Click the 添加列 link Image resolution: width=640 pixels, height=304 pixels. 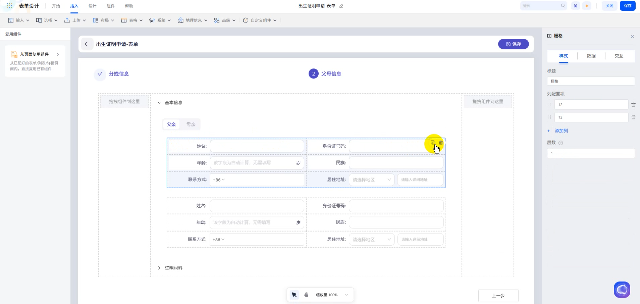(x=561, y=131)
